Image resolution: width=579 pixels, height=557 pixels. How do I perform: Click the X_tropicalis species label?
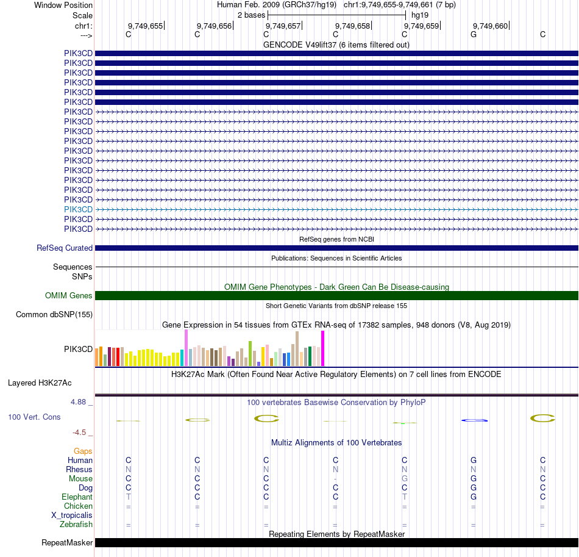point(72,516)
